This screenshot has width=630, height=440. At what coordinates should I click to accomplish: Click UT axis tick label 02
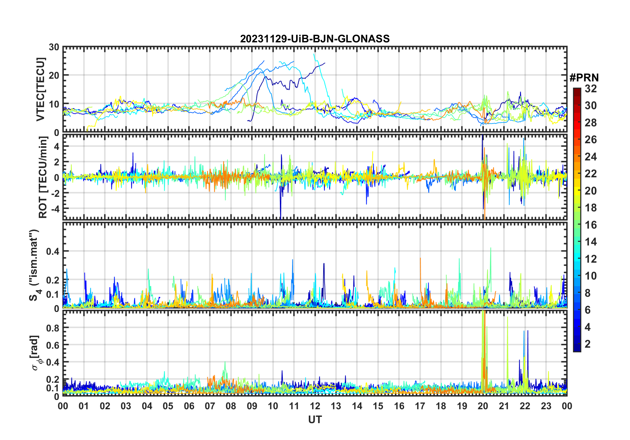105,406
